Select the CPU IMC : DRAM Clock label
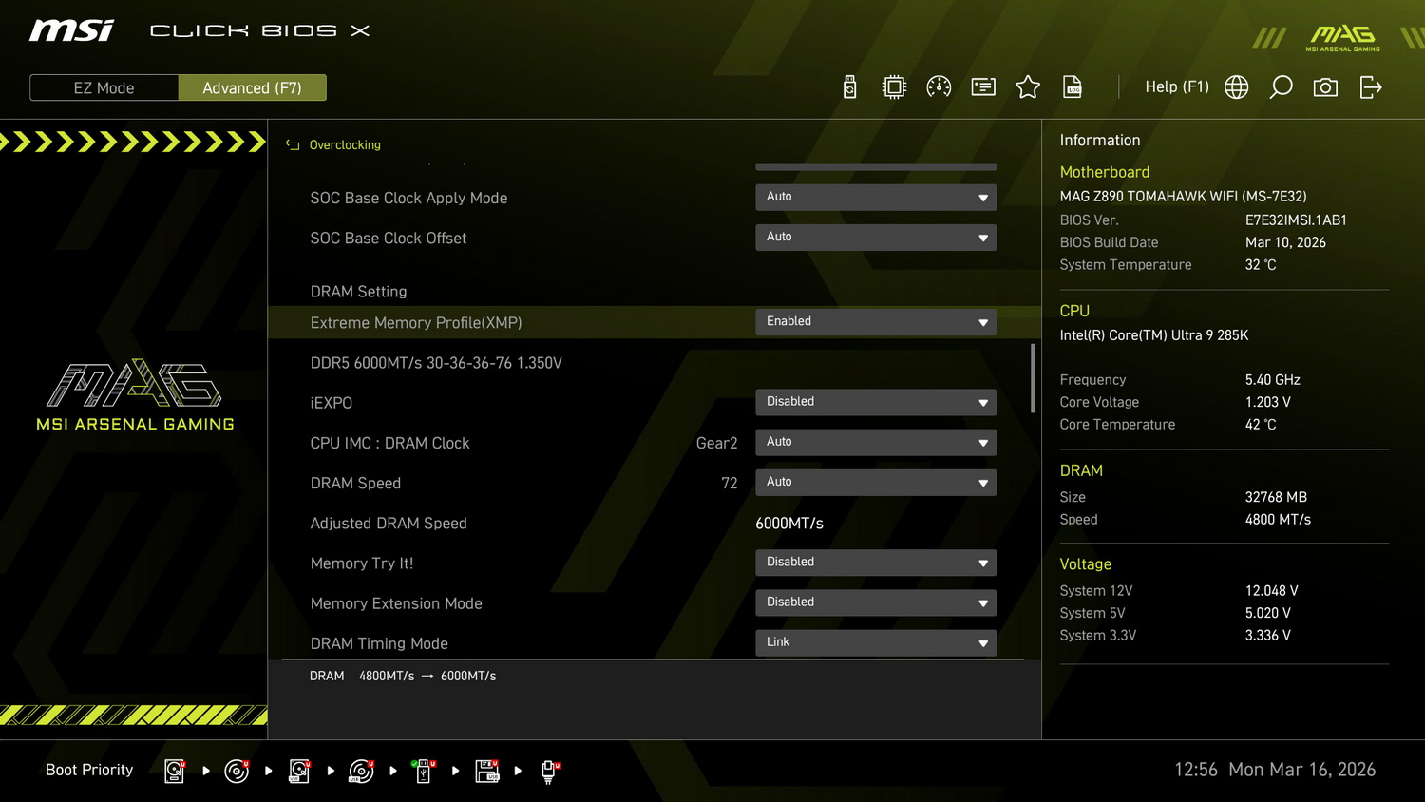Image resolution: width=1425 pixels, height=802 pixels. coord(389,443)
